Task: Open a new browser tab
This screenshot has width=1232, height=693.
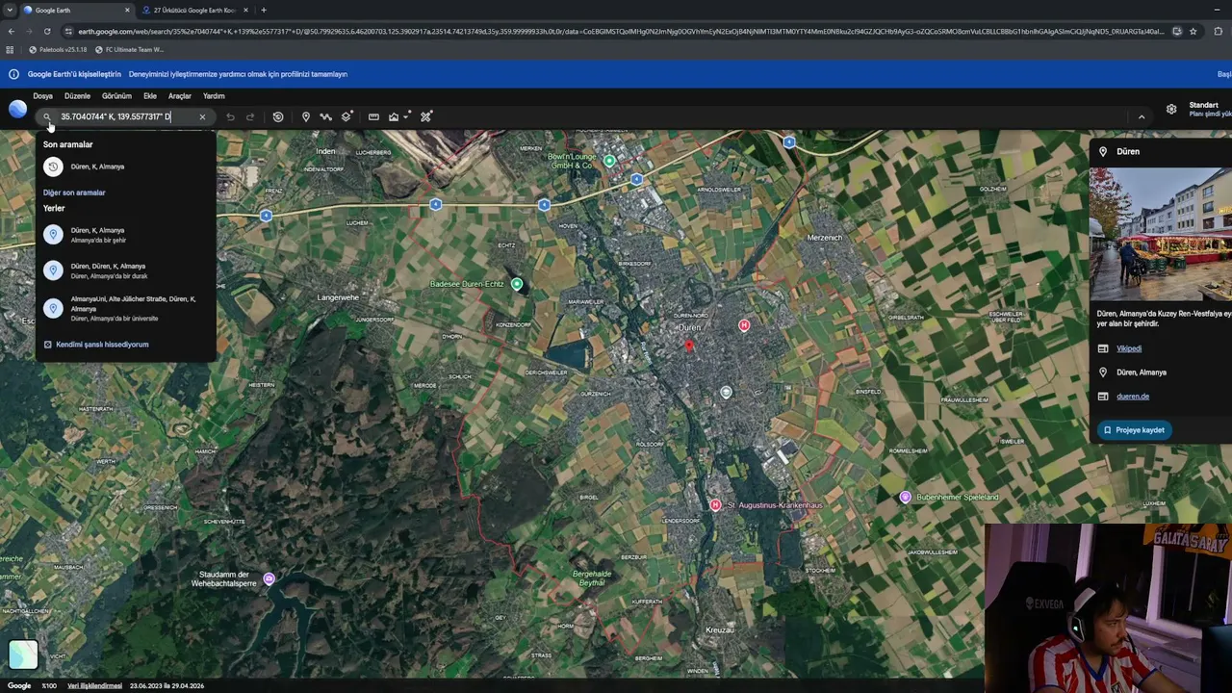Action: pyautogui.click(x=264, y=11)
